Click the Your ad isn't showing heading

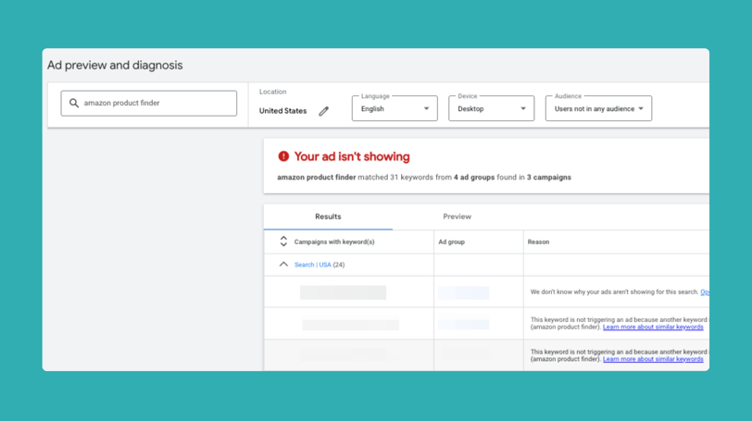pyautogui.click(x=352, y=156)
